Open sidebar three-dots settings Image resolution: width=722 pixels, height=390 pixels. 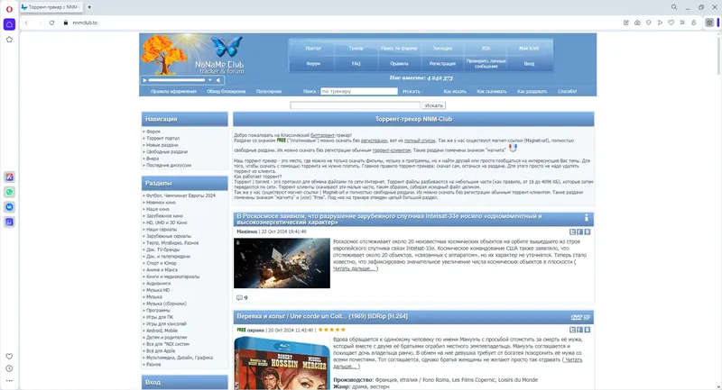[9, 380]
